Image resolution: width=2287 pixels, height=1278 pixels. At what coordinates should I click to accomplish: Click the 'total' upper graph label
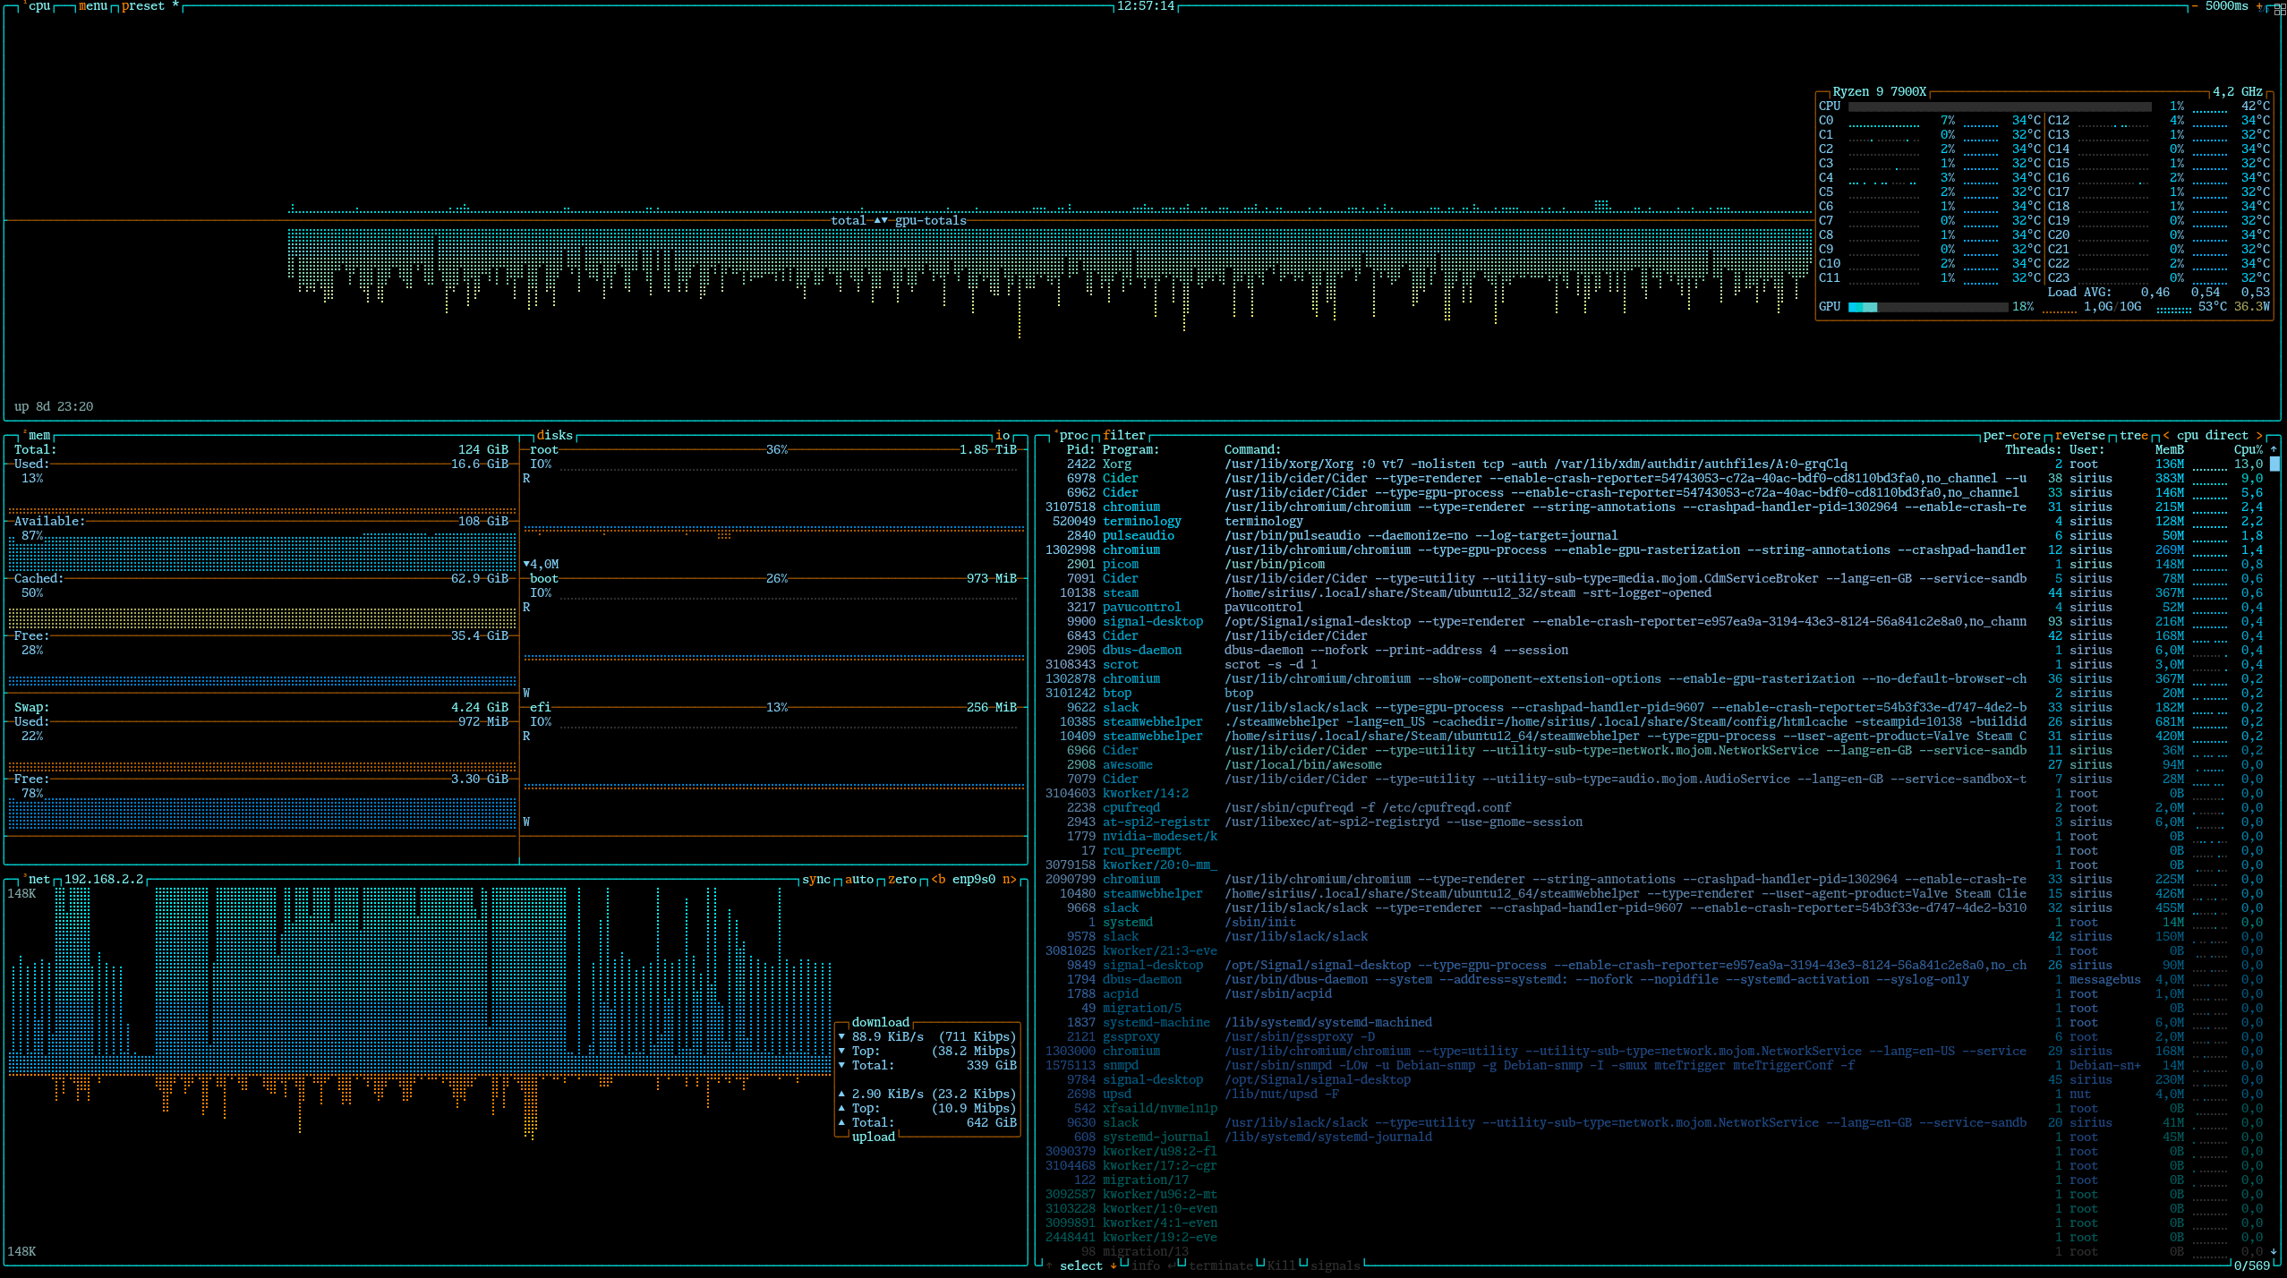pos(849,221)
